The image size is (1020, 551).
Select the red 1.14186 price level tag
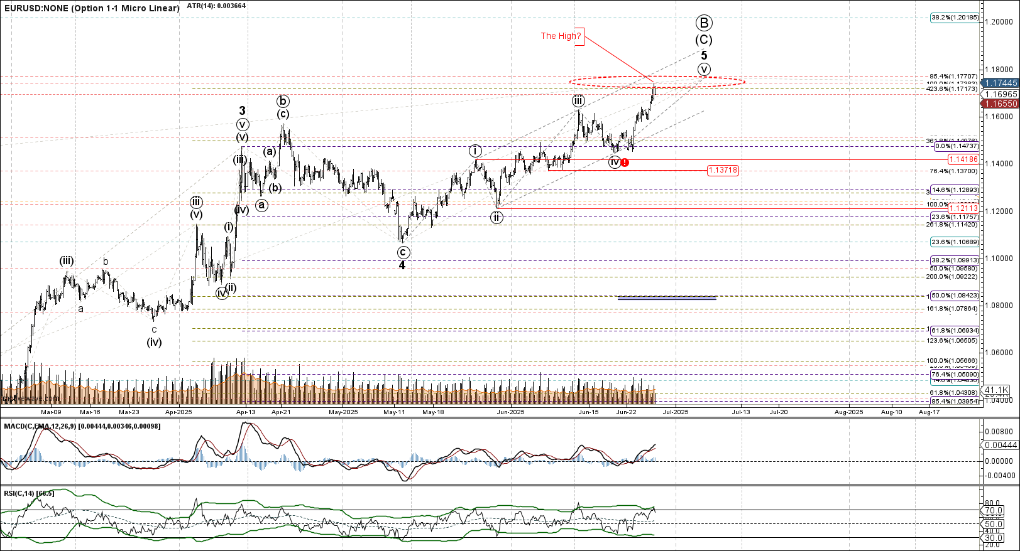963,159
